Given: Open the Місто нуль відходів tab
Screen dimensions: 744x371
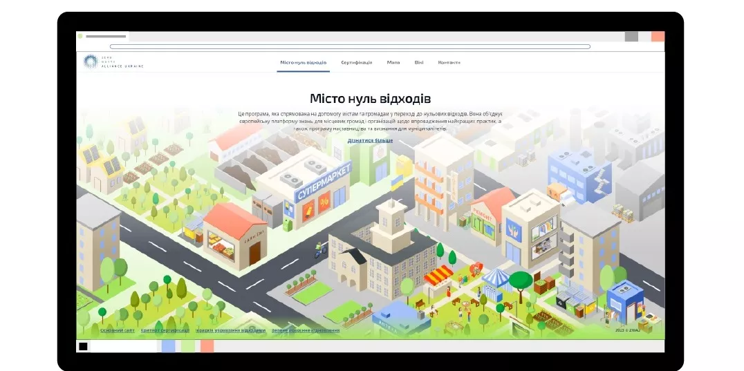Looking at the screenshot, I should (303, 62).
